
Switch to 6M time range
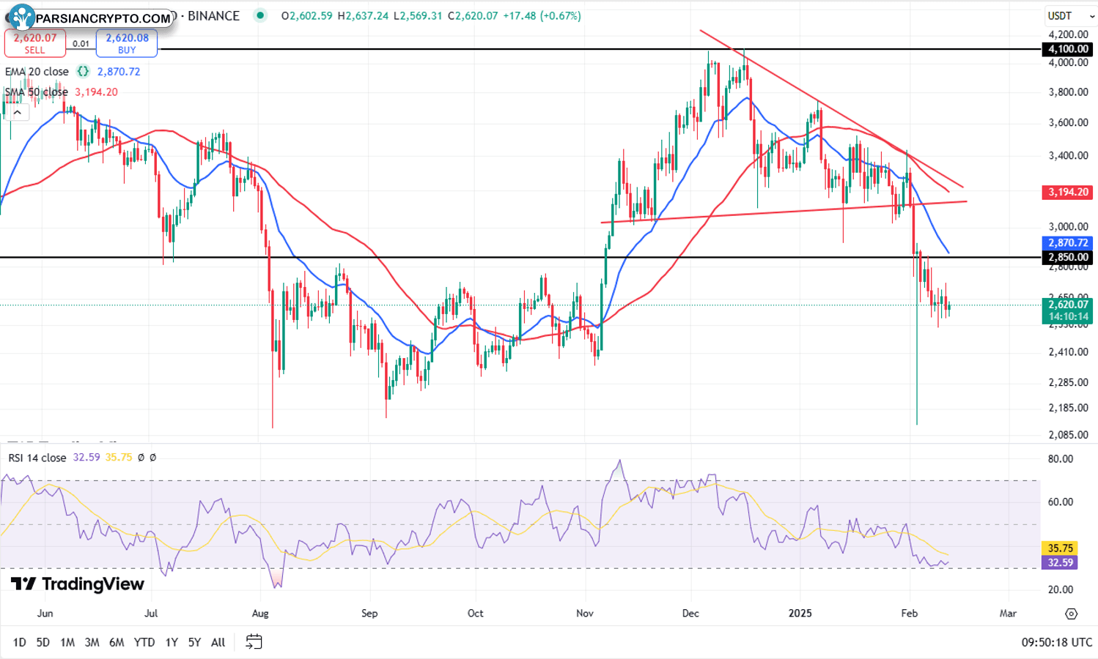point(117,642)
